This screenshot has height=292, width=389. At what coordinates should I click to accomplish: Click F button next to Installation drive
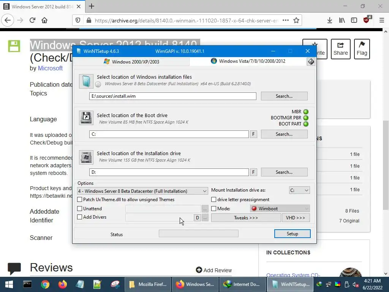tap(253, 172)
